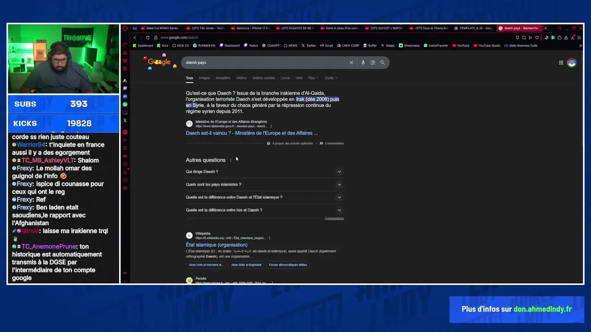
Task: Open Instagram from the Opera sidebar
Action: pos(125,112)
